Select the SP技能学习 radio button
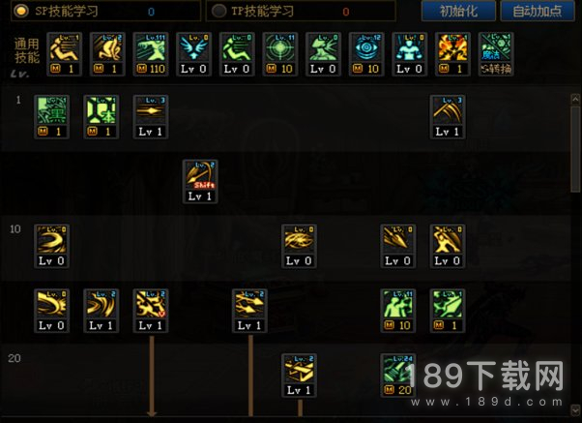 tap(21, 11)
